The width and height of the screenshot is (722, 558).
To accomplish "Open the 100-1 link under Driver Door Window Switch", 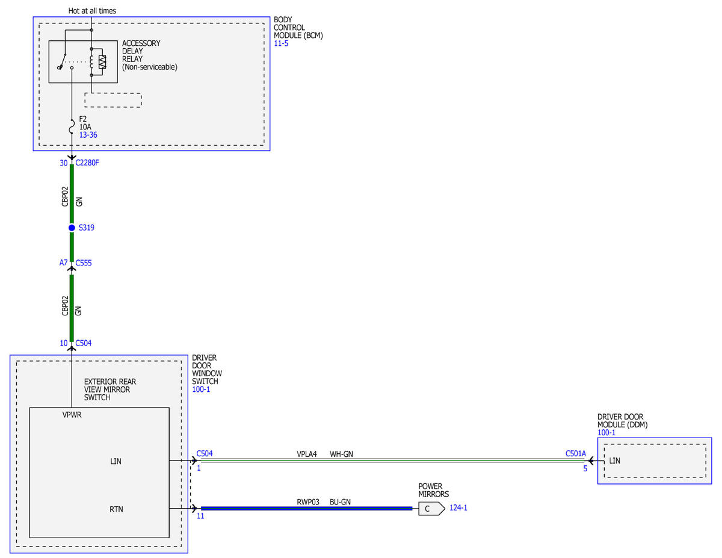I will tap(201, 390).
